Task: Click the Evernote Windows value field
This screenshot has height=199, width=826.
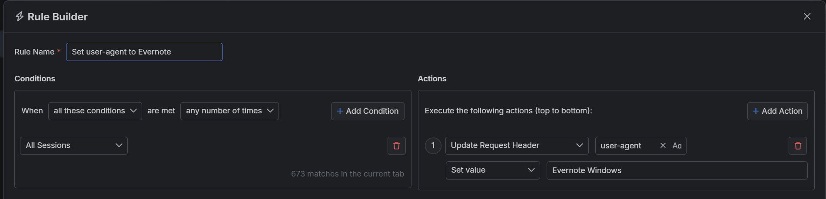Action: tap(676, 170)
